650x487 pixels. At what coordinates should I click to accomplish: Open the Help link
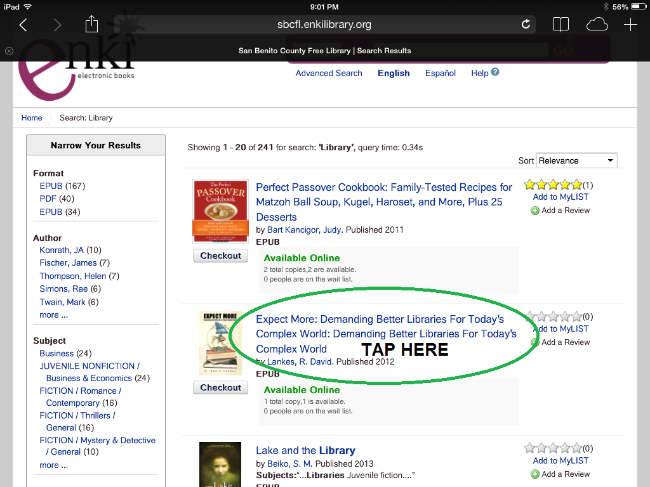(480, 74)
